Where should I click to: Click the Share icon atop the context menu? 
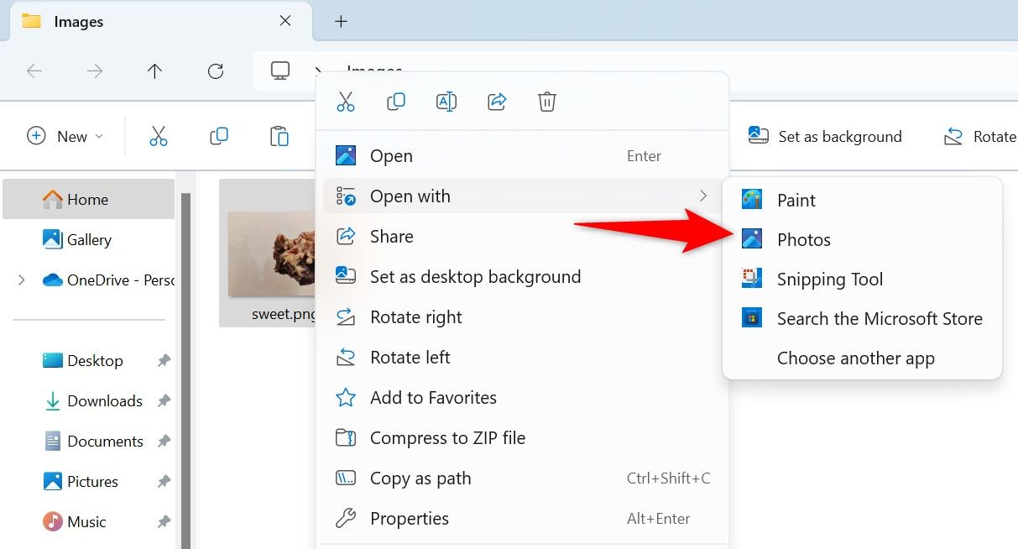[497, 102]
